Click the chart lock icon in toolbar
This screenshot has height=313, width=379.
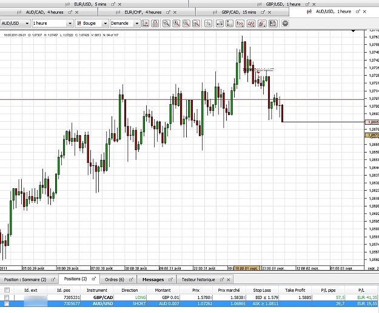coord(155,24)
